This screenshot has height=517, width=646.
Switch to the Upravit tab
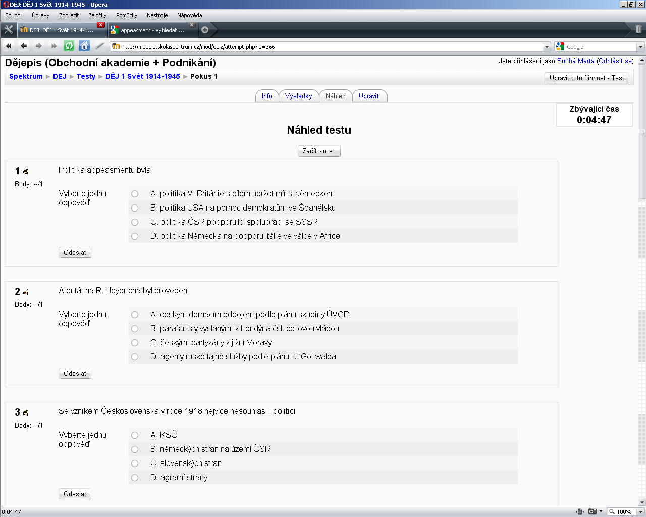(368, 96)
